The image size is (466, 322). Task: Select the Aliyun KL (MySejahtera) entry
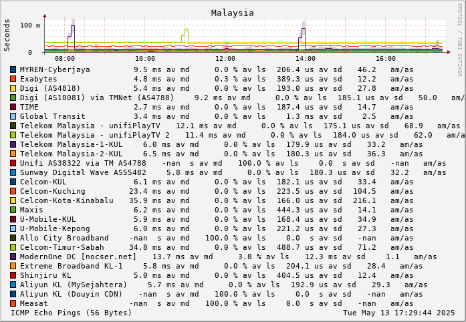click(x=219, y=285)
